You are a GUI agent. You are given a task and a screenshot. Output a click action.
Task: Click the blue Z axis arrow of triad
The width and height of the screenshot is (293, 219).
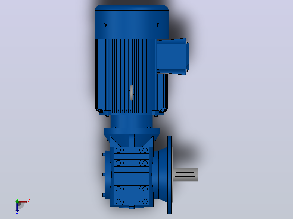(x=17, y=207)
